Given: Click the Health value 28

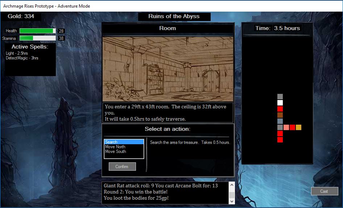Looking at the screenshot, I should (x=61, y=31).
